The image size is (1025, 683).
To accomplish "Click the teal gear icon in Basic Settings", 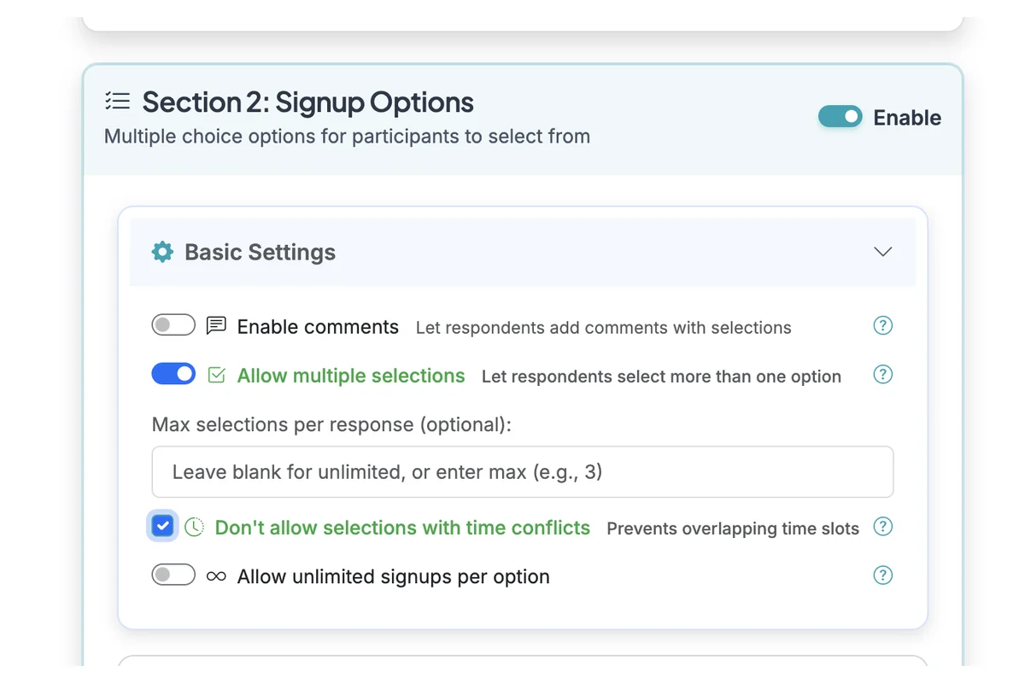I will [162, 252].
